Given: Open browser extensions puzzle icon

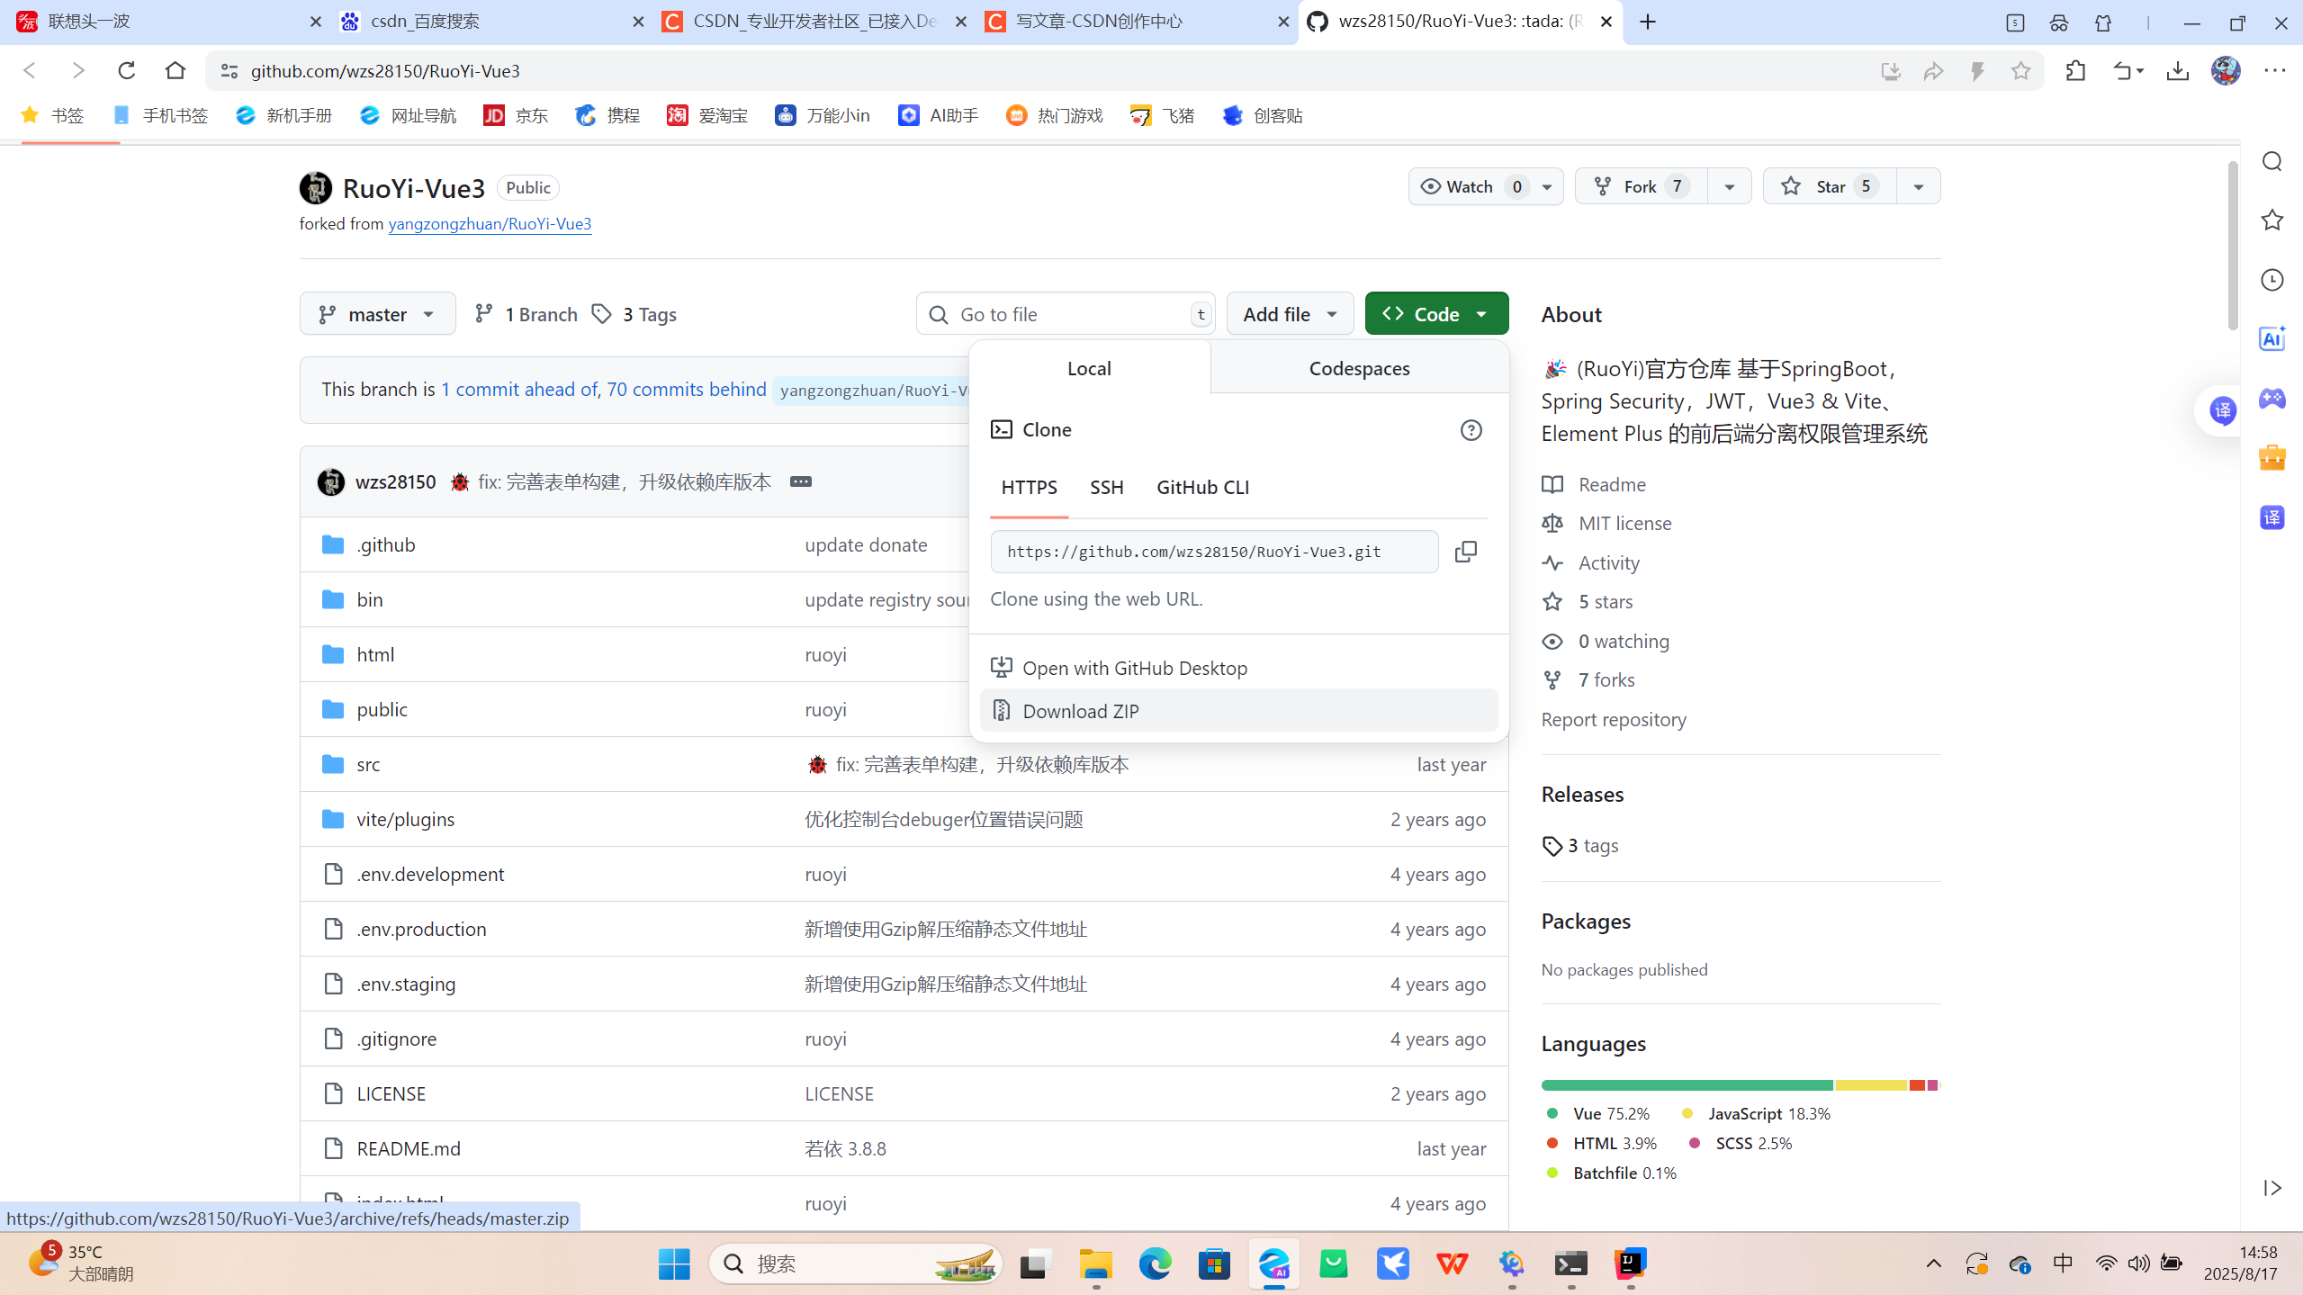Looking at the screenshot, I should pyautogui.click(x=2075, y=71).
